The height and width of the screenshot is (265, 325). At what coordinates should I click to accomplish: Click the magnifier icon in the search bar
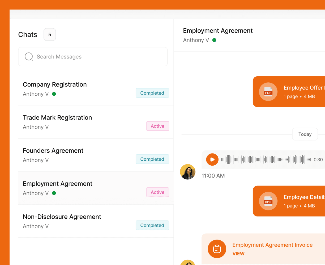coord(29,56)
